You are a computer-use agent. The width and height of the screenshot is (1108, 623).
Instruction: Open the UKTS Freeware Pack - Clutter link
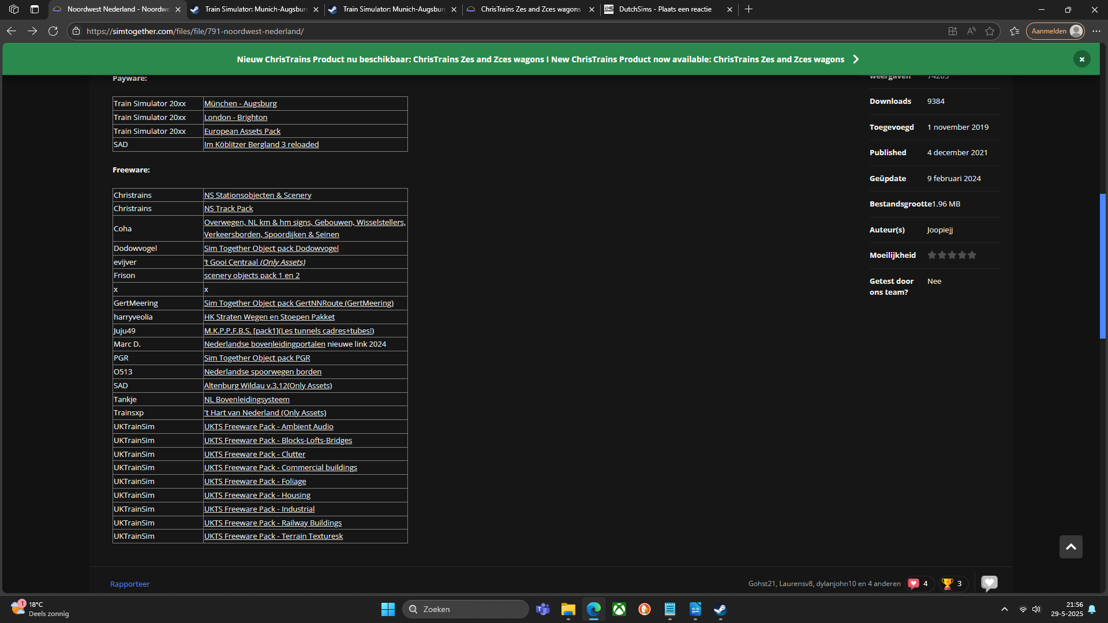[254, 455]
